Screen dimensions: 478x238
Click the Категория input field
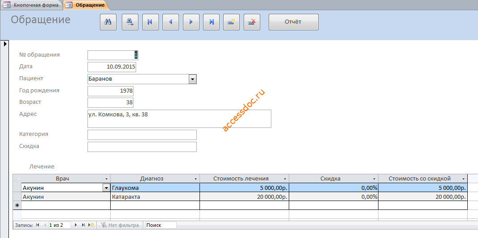pos(142,135)
